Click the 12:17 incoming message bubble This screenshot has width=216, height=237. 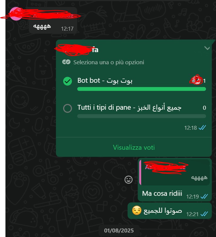[x=53, y=20]
